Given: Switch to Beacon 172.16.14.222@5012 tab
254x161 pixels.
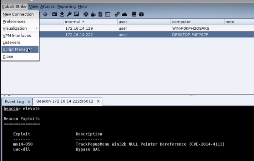Looking at the screenshot, I should pyautogui.click(x=65, y=101).
